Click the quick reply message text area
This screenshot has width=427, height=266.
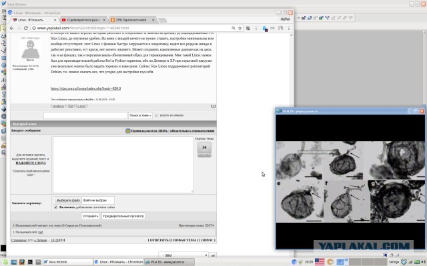[x=123, y=165]
